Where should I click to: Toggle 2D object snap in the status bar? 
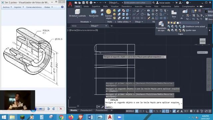[x=167, y=111]
